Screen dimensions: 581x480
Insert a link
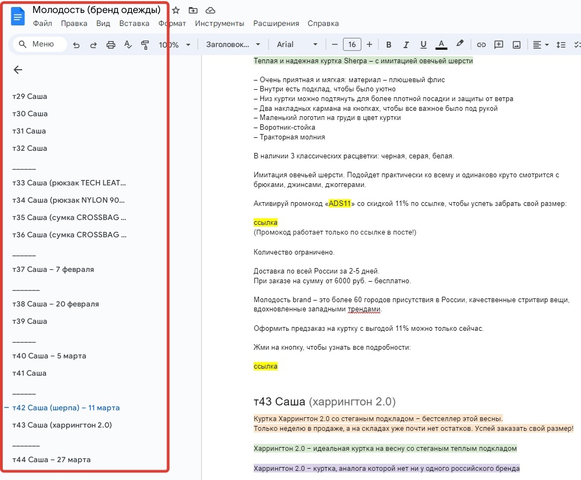[x=481, y=44]
